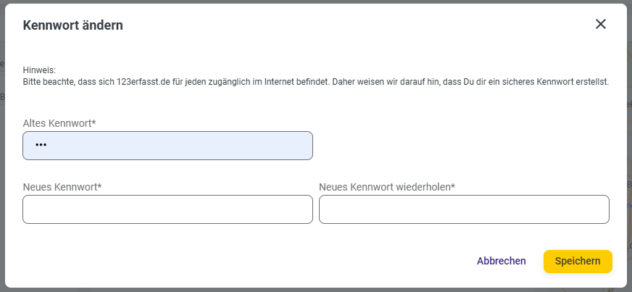Click the empty new password box

tap(167, 209)
